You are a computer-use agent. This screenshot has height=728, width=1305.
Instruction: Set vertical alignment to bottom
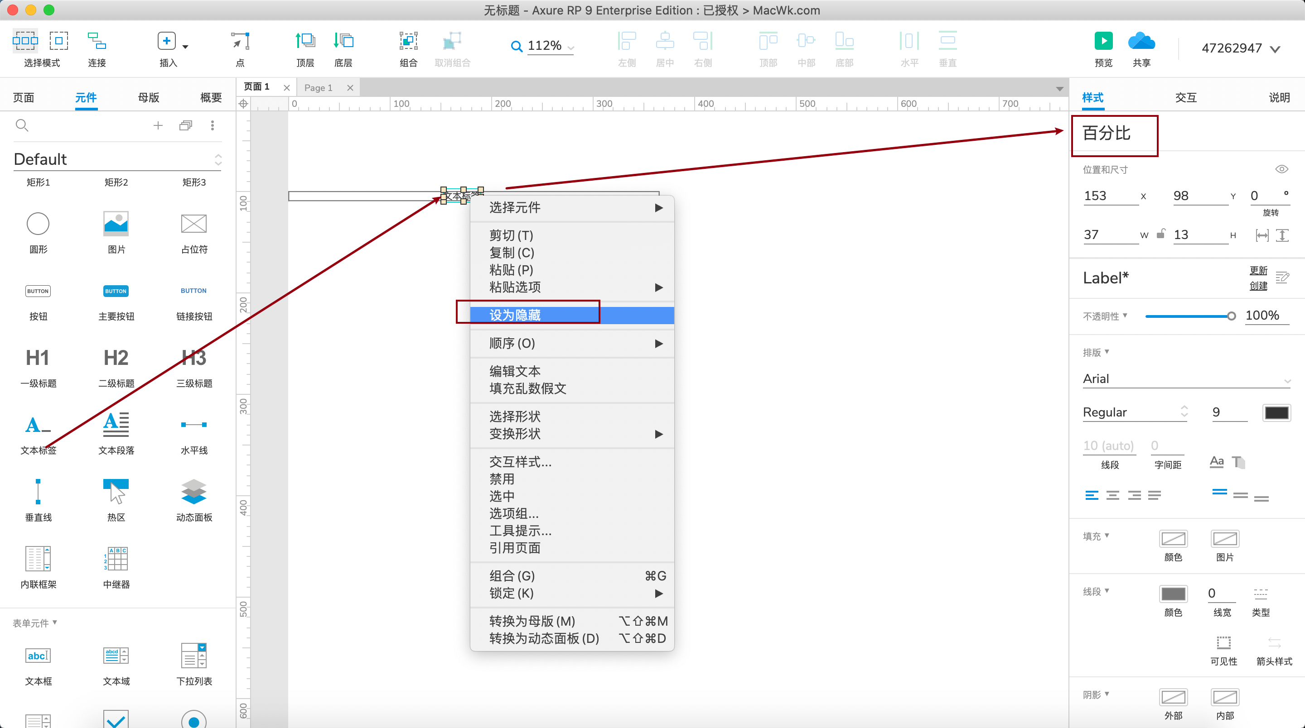(1261, 498)
